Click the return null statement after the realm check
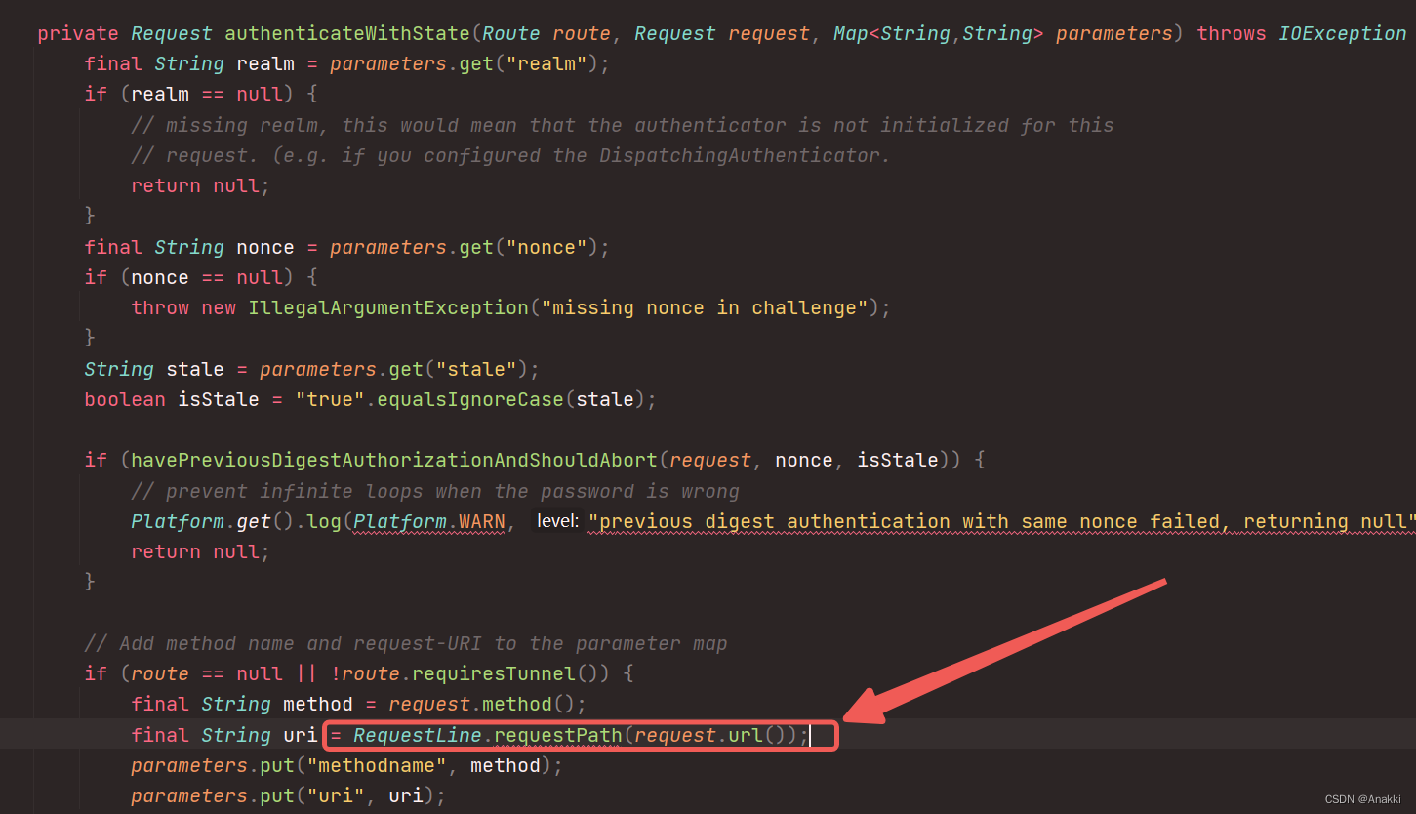 point(199,184)
